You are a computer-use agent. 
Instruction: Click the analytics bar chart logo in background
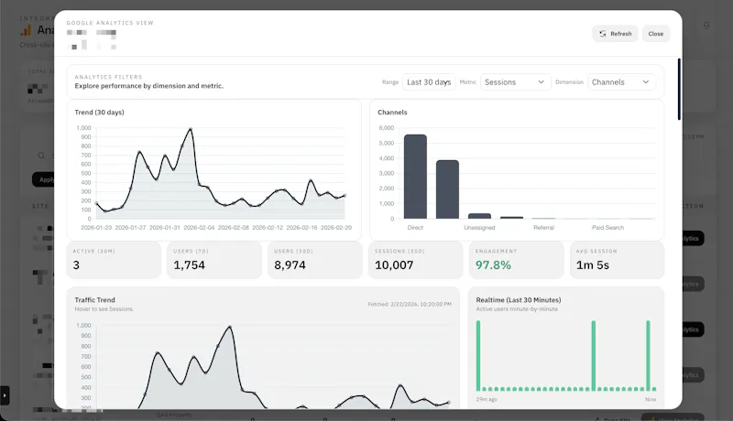tap(26, 30)
